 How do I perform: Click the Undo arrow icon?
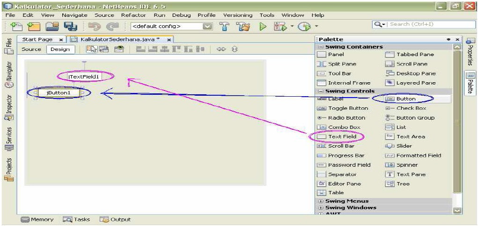95,27
